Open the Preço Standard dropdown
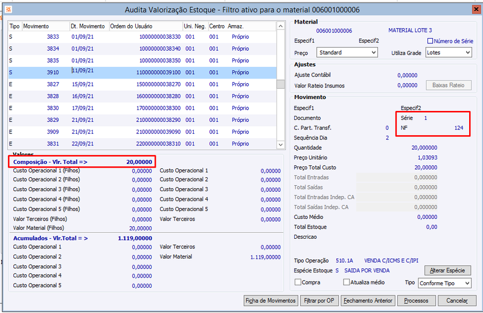Viewport: 483px width, 313px height. tap(347, 52)
